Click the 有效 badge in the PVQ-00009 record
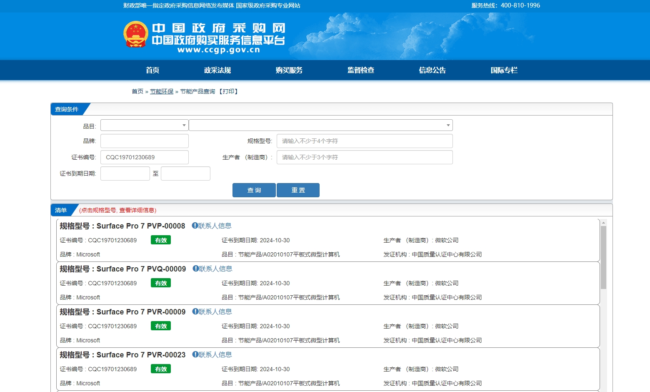Image resolution: width=650 pixels, height=392 pixels. tap(161, 283)
